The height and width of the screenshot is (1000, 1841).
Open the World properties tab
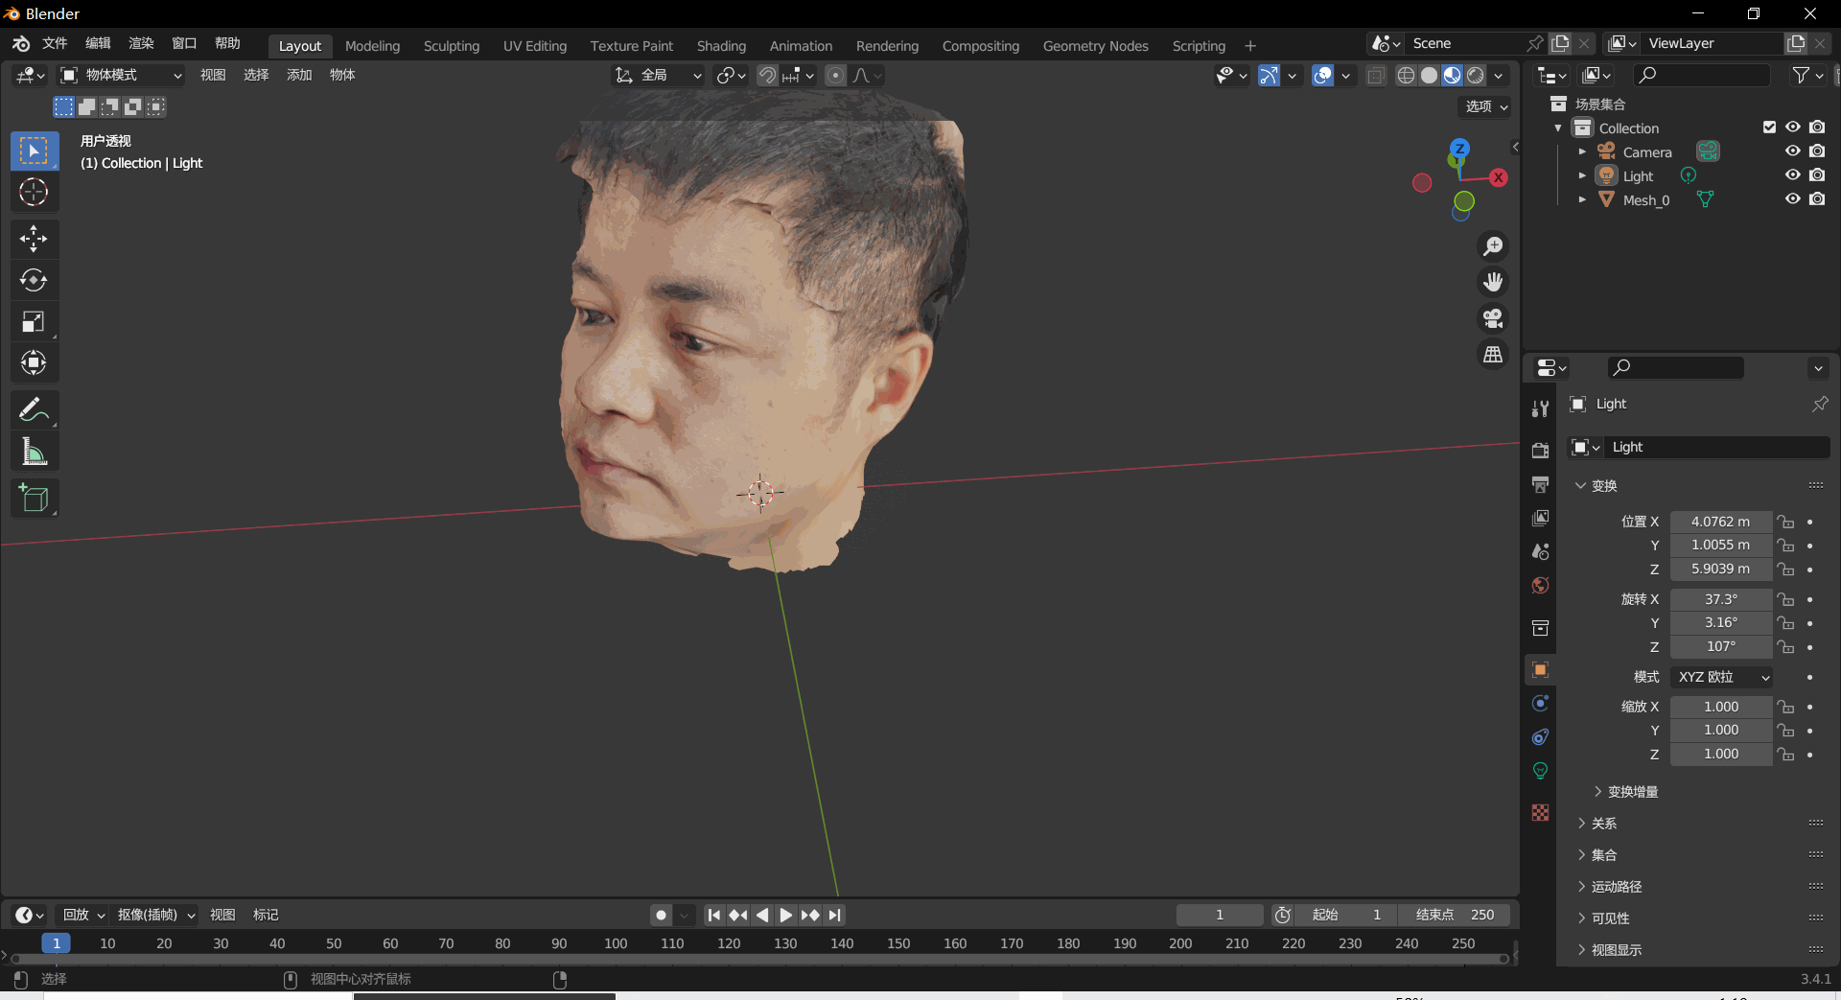1541,585
